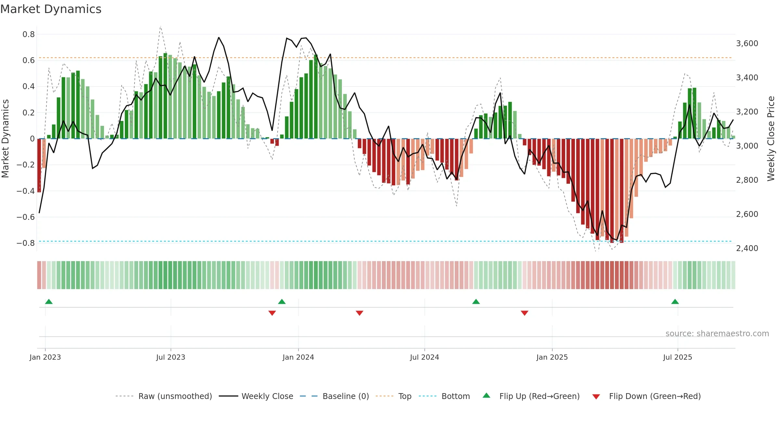Screen dimensions: 780x439
Task: Click the Weekly Close Price axis title
Action: (771, 139)
